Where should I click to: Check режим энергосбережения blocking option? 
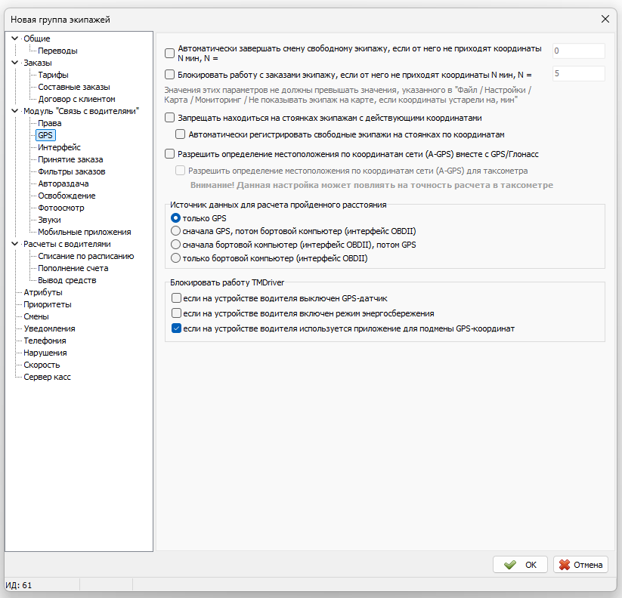(x=176, y=313)
